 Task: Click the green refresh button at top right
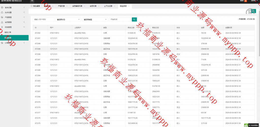click(x=253, y=11)
